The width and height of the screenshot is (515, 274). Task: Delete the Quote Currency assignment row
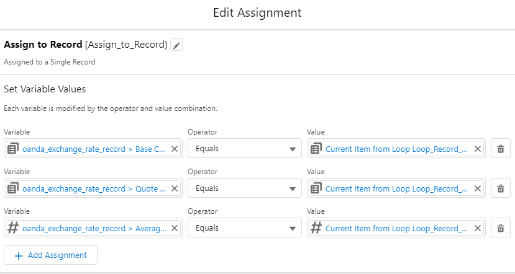coord(500,188)
